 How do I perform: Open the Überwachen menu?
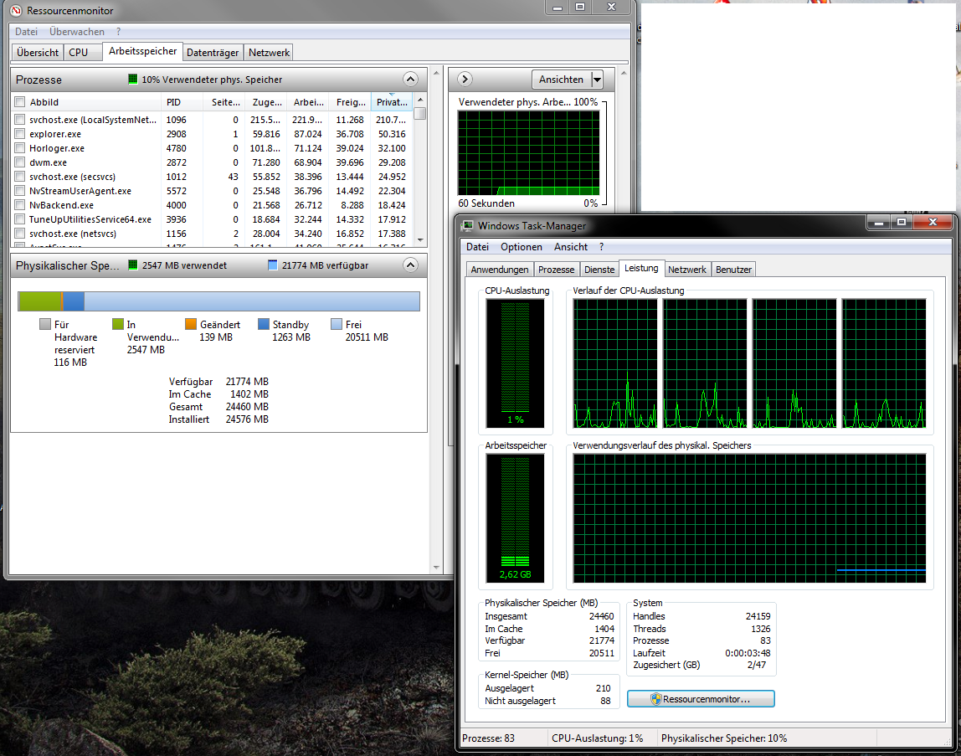(77, 32)
